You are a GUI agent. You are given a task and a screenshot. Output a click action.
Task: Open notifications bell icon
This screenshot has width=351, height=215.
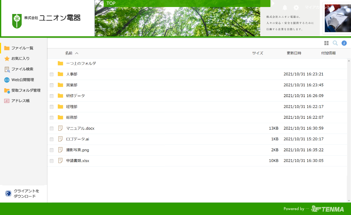click(285, 8)
